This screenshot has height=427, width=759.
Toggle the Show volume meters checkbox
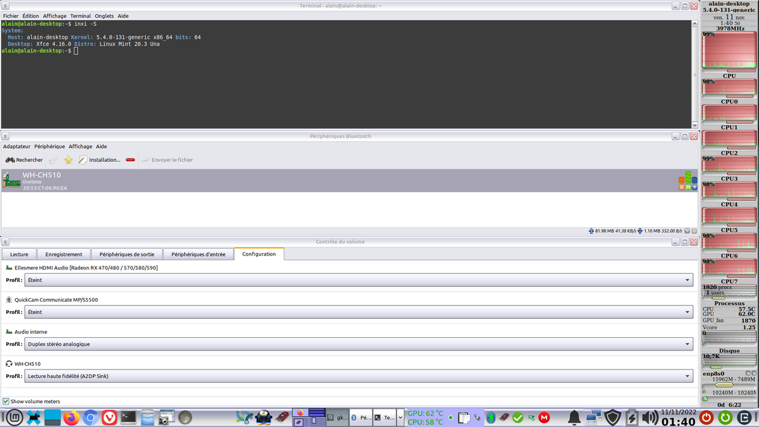pos(6,401)
